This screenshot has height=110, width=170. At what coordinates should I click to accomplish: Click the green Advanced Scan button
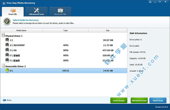point(139,100)
